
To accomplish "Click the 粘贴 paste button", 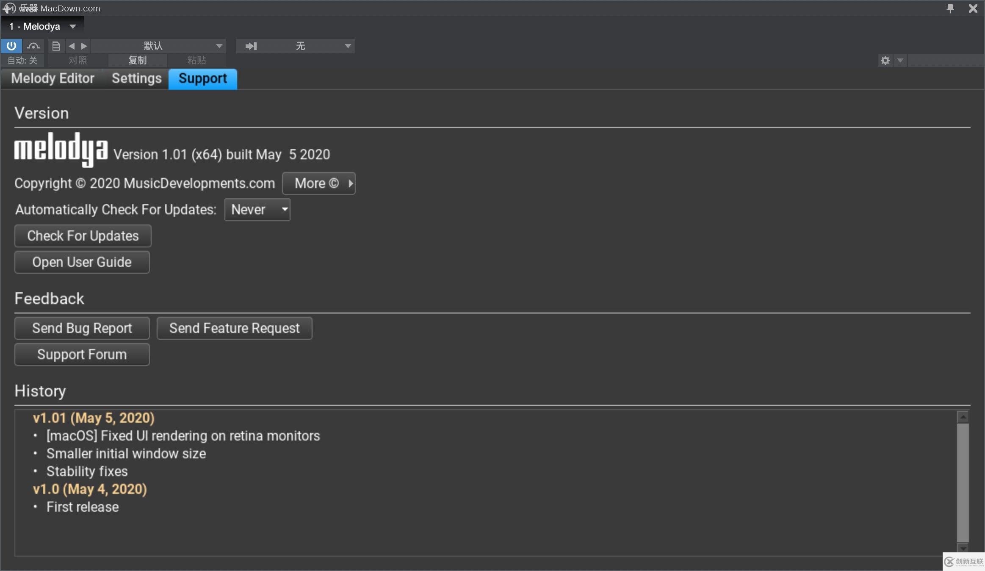I will pos(197,60).
